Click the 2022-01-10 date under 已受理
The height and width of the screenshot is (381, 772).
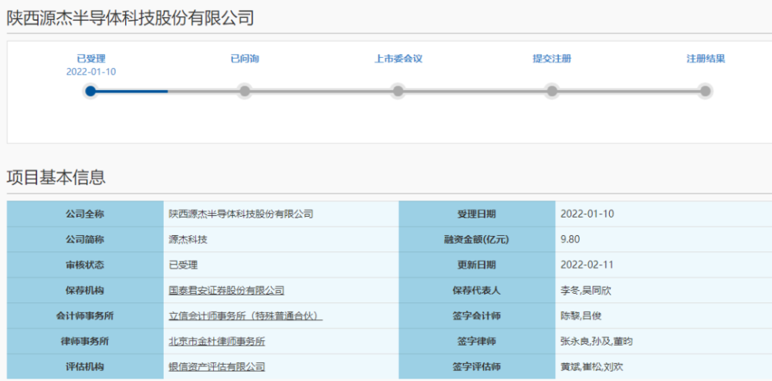tap(91, 72)
